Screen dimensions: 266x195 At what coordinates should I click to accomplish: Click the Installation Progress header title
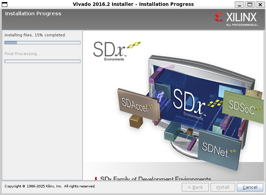pyautogui.click(x=33, y=14)
